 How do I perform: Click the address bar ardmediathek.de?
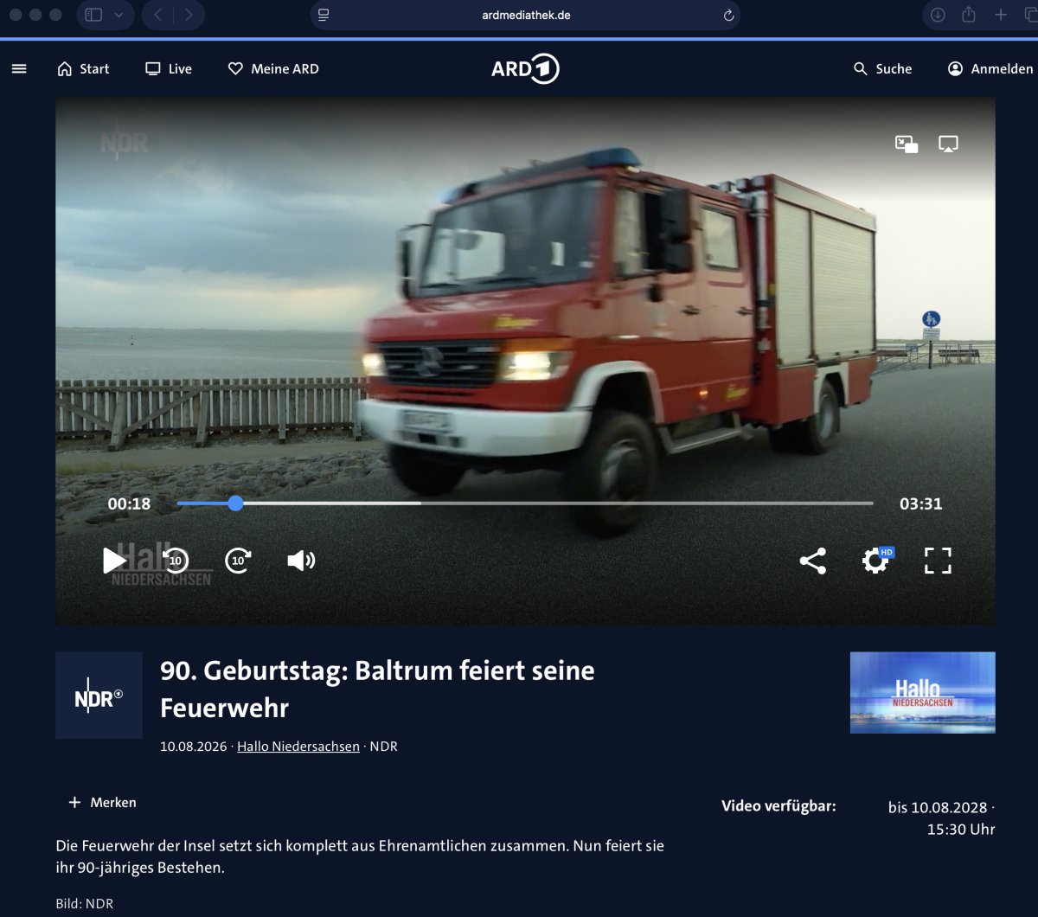(x=525, y=15)
